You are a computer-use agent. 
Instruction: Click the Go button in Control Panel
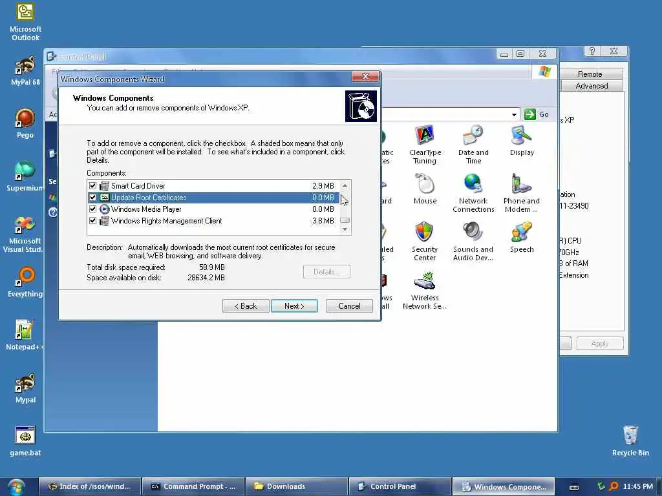(x=537, y=114)
